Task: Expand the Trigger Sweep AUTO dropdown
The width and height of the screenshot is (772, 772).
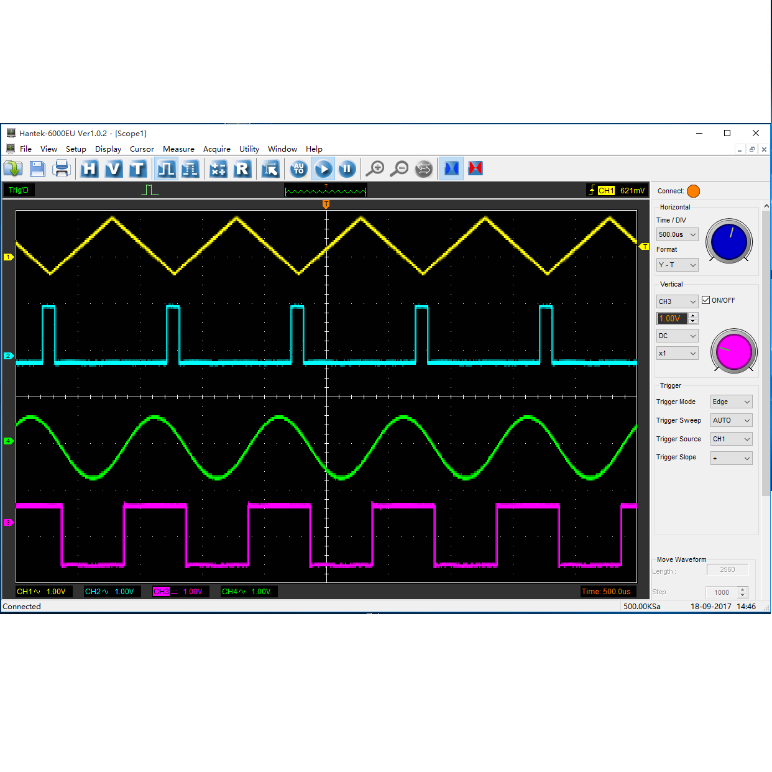Action: (731, 420)
